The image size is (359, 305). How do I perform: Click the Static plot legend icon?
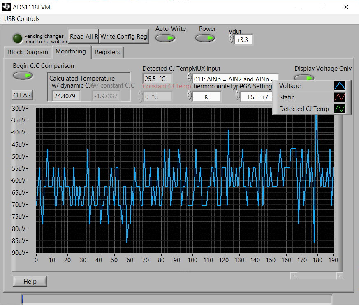coord(340,97)
